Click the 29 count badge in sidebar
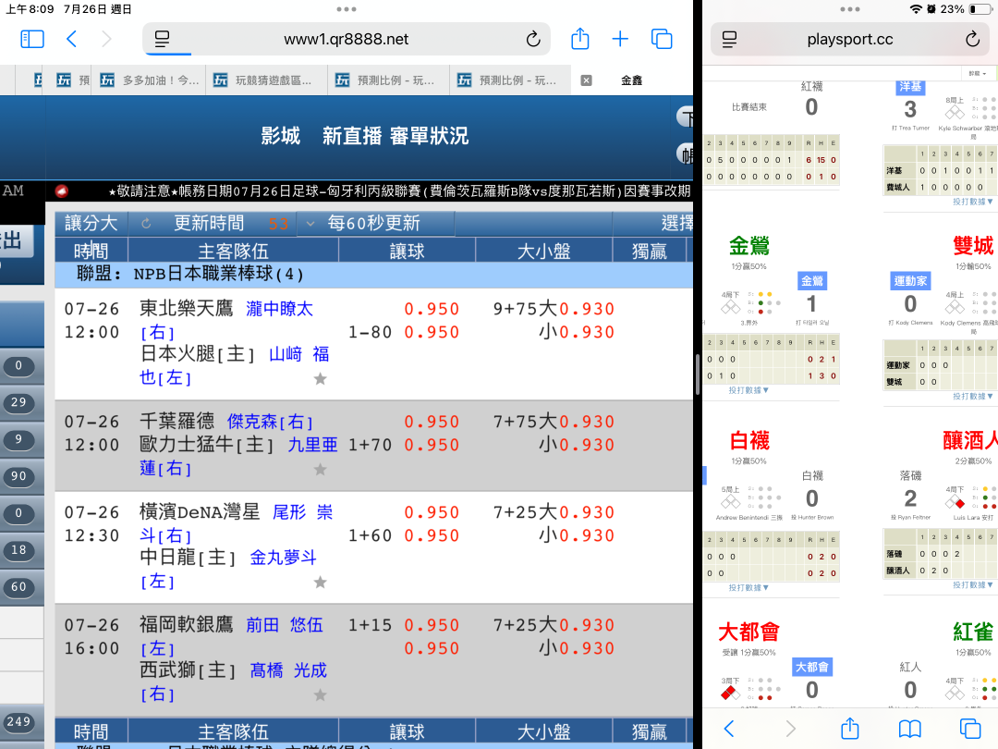The width and height of the screenshot is (998, 749). (x=18, y=402)
